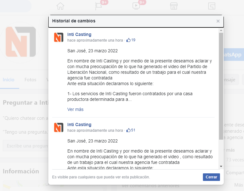Screen dimensions: 244x191
Task: Open the Marketplace icon
Action: point(173,6)
